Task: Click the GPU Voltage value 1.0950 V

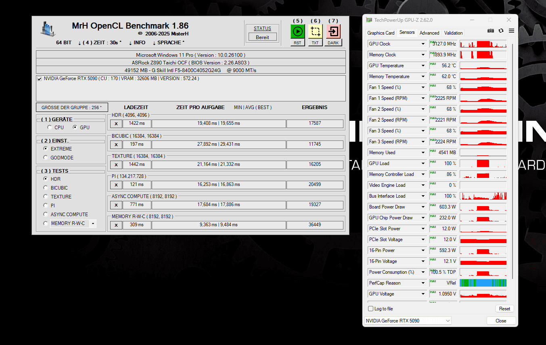Action: click(443, 294)
